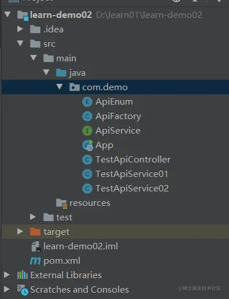Click the Scratches and Consoles icon
Image resolution: width=229 pixels, height=299 pixels.
pyautogui.click(x=23, y=290)
